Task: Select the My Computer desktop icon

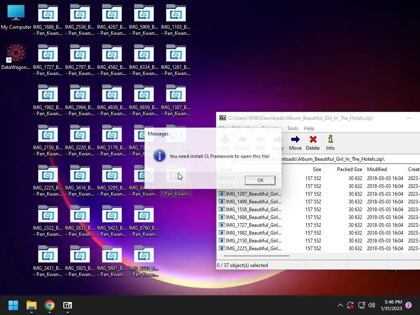Action: tap(16, 17)
